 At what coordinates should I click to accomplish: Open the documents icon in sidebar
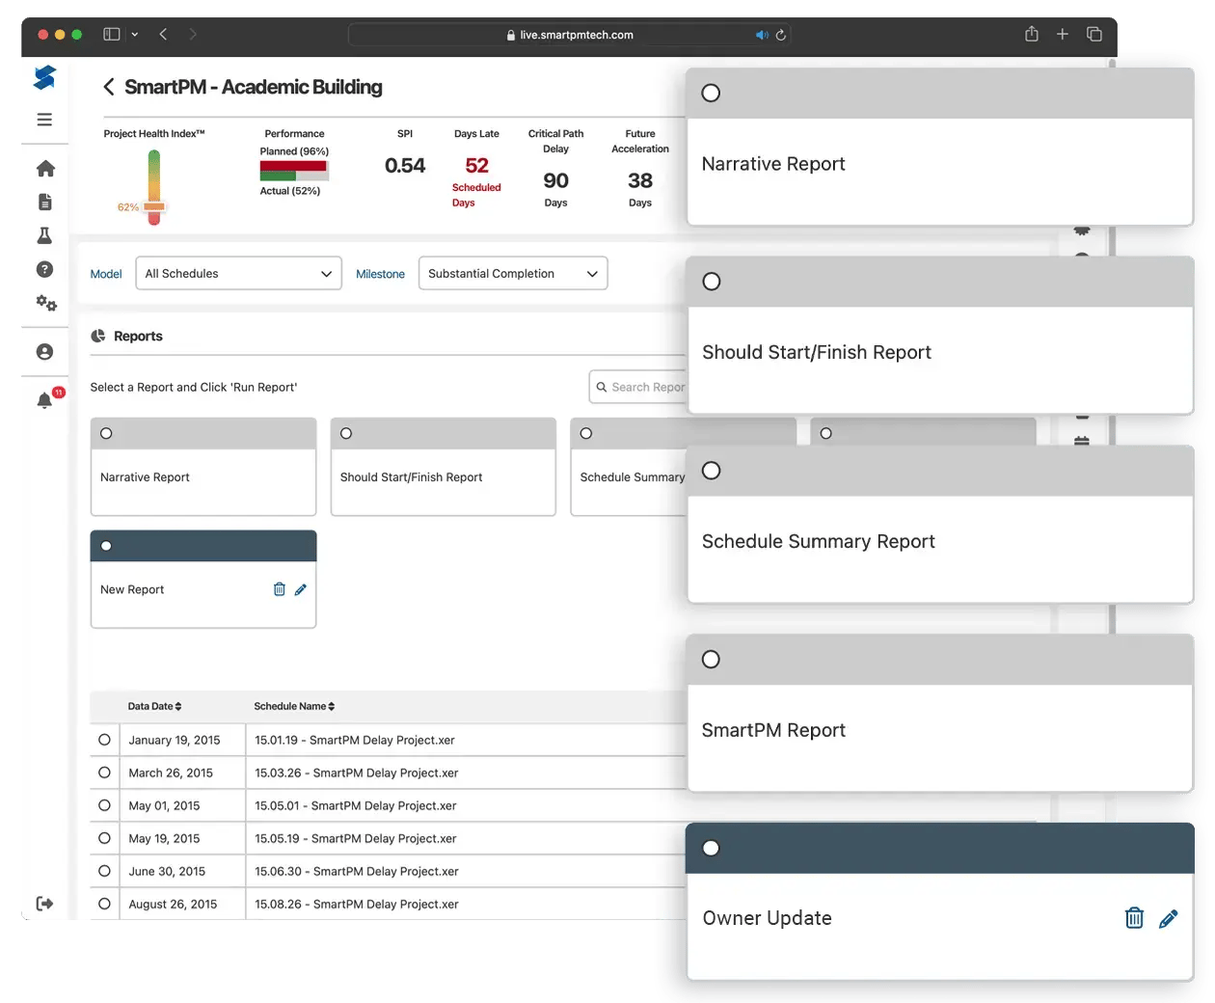pos(44,202)
